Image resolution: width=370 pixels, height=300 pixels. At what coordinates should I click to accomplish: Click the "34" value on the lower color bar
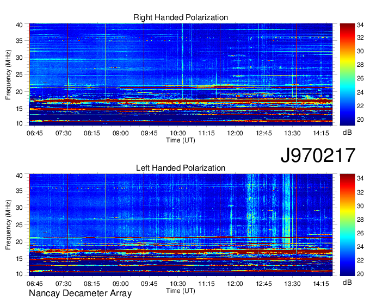tap(360, 178)
